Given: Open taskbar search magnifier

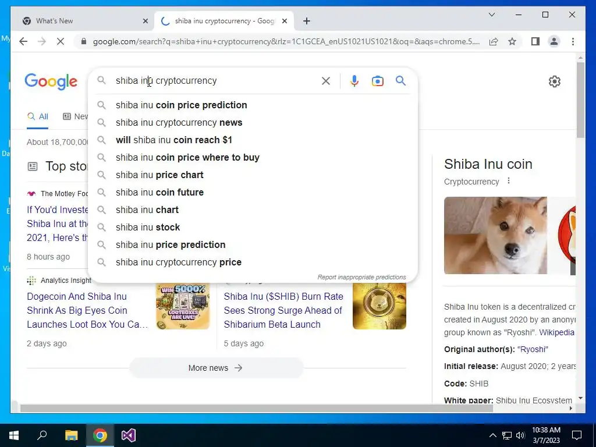Looking at the screenshot, I should pyautogui.click(x=42, y=435).
